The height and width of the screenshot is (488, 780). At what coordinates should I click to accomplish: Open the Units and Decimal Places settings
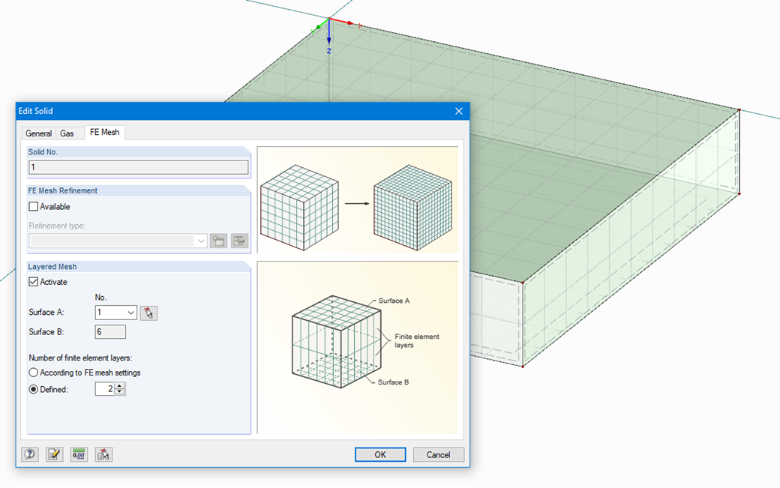pos(78,454)
